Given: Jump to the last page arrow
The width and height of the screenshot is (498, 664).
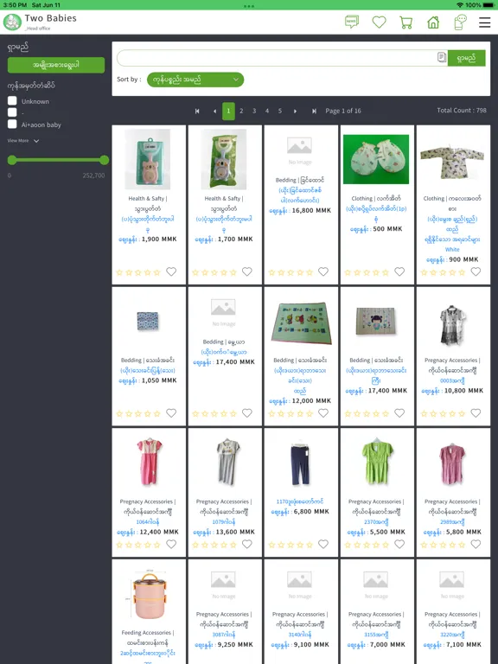Looking at the screenshot, I should point(314,111).
